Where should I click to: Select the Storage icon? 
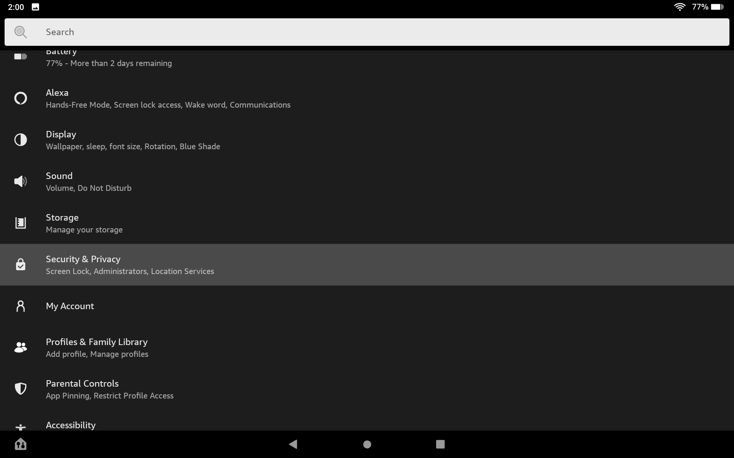click(x=21, y=223)
